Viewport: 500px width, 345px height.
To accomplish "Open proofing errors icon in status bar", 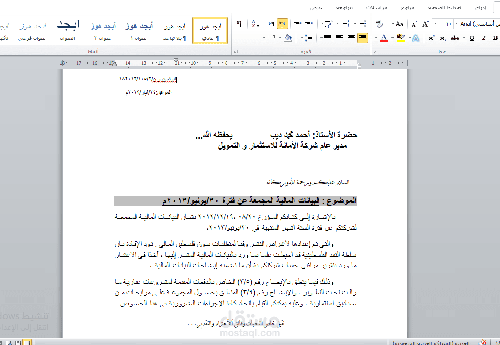I will pos(483,342).
